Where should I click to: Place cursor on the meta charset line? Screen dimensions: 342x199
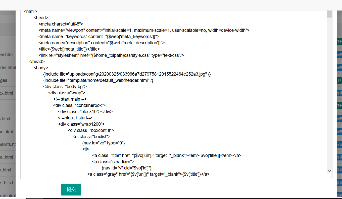pyautogui.click(x=61, y=24)
